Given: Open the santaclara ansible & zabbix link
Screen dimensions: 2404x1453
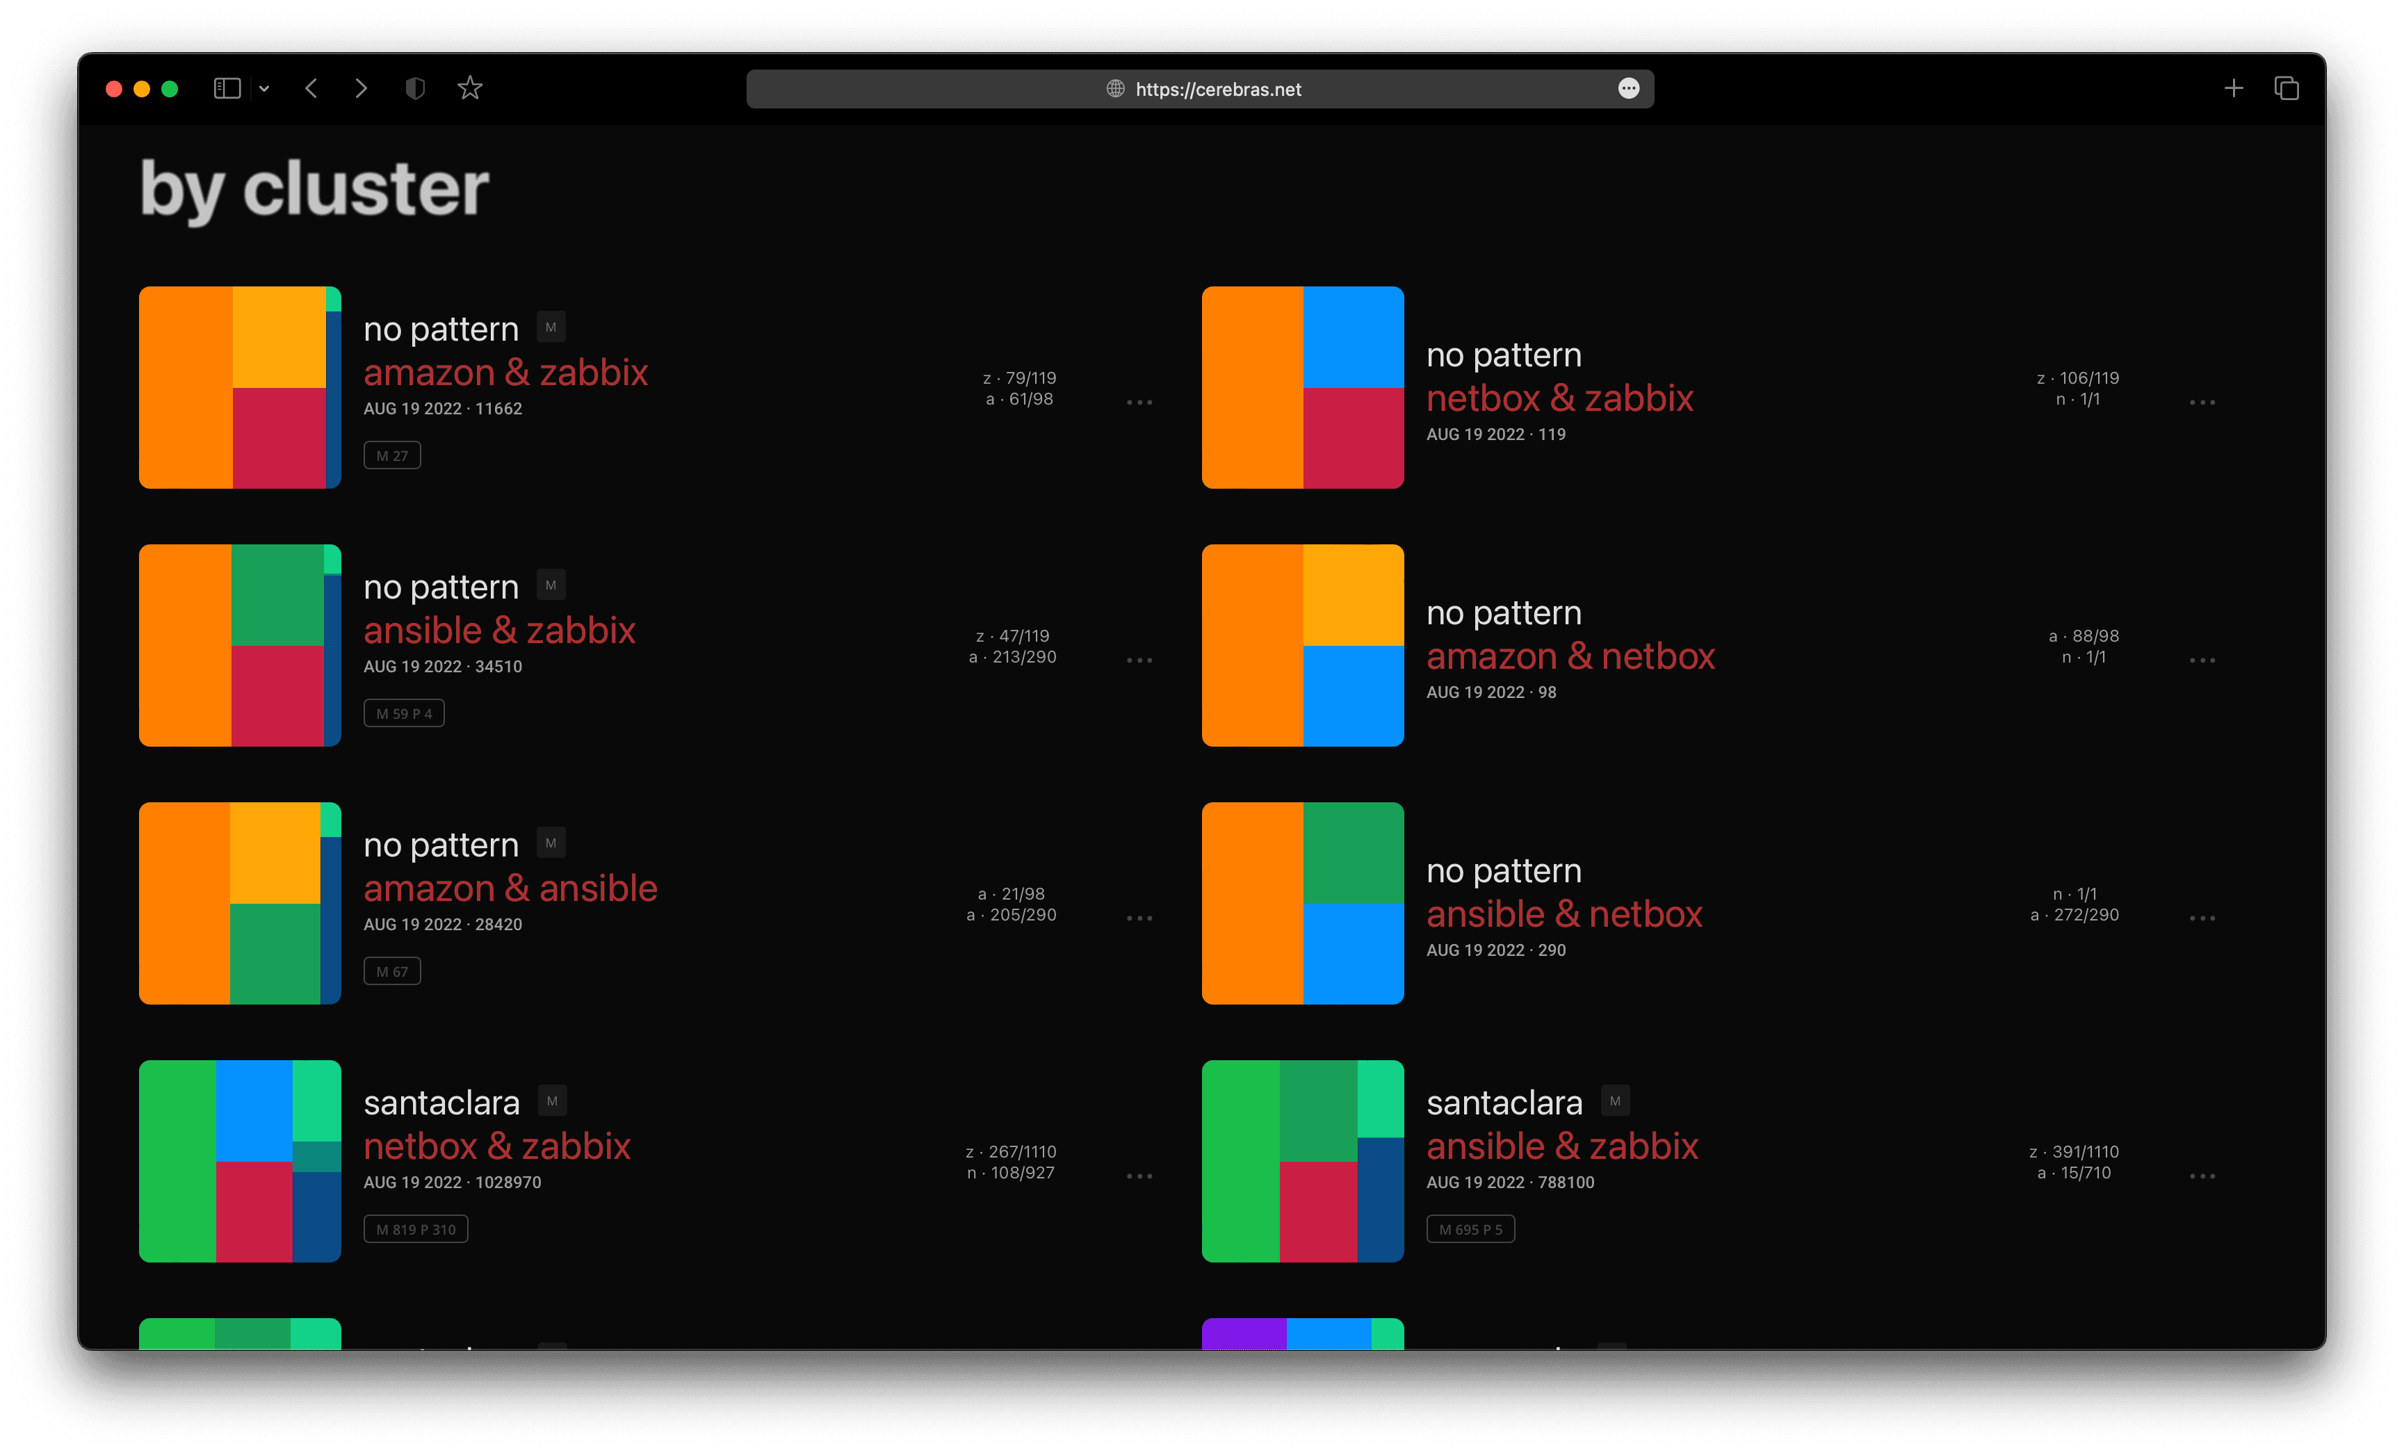Looking at the screenshot, I should (x=1562, y=1146).
